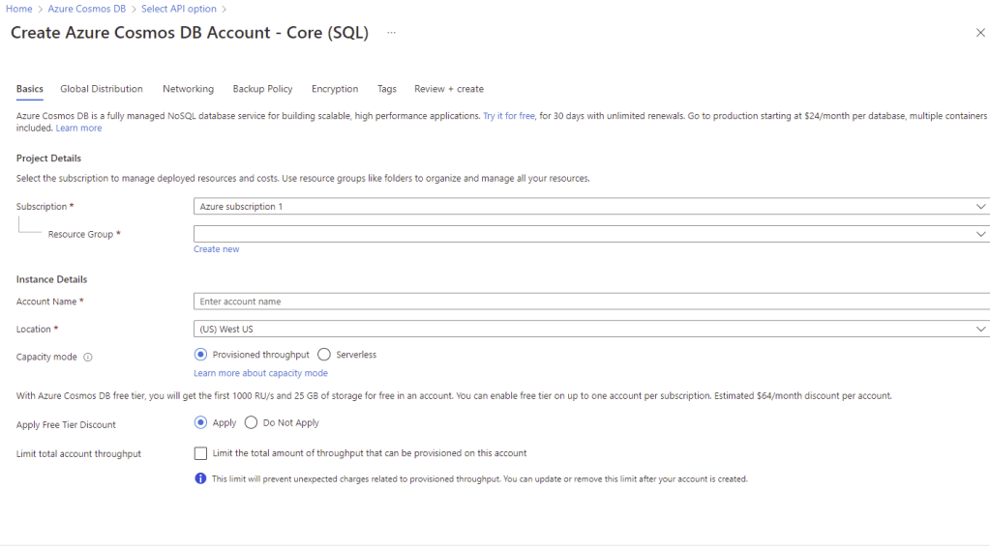990x547 pixels.
Task: Select Provisioned throughput capacity mode
Action: [x=201, y=355]
